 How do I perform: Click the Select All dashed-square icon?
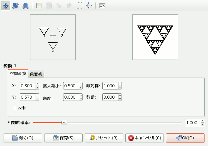tap(79, 6)
